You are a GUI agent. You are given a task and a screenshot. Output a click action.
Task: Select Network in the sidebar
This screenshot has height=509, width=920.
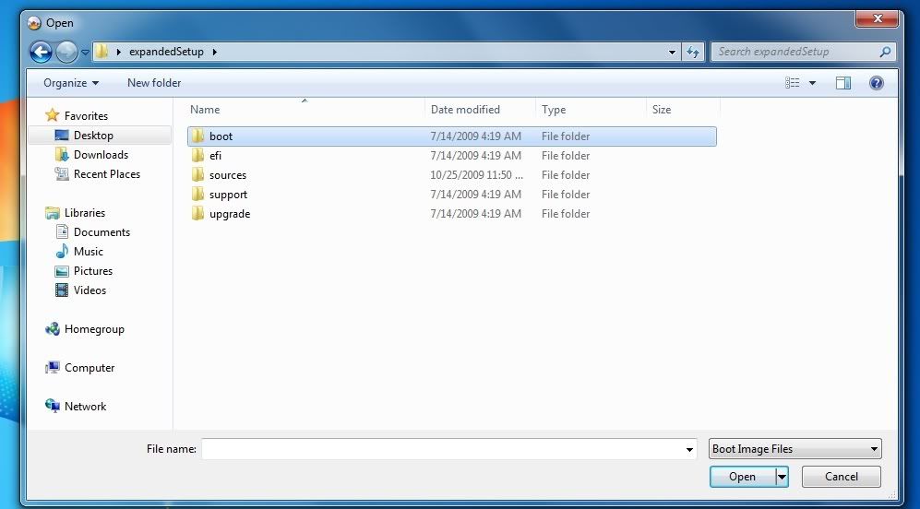[x=85, y=406]
